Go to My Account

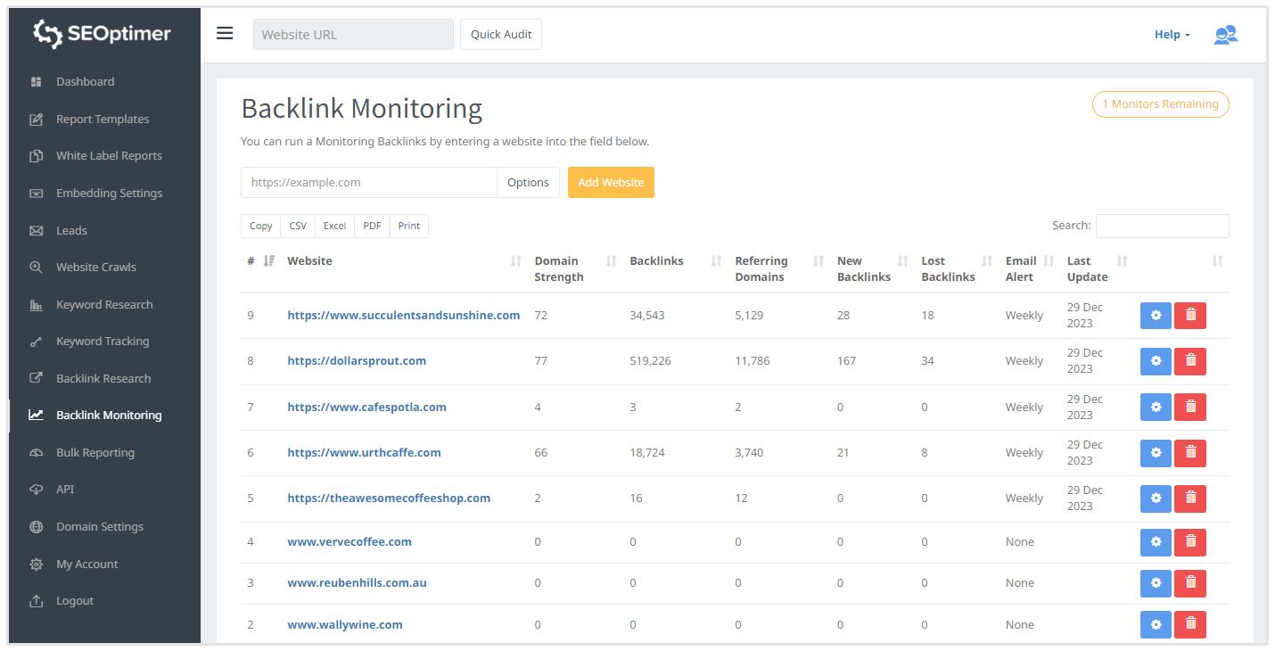[x=86, y=564]
